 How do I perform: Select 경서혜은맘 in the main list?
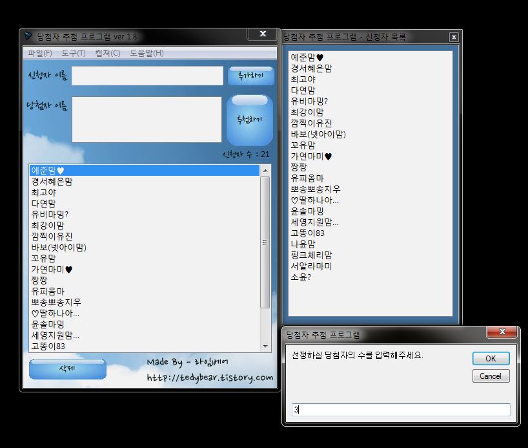[144, 182]
